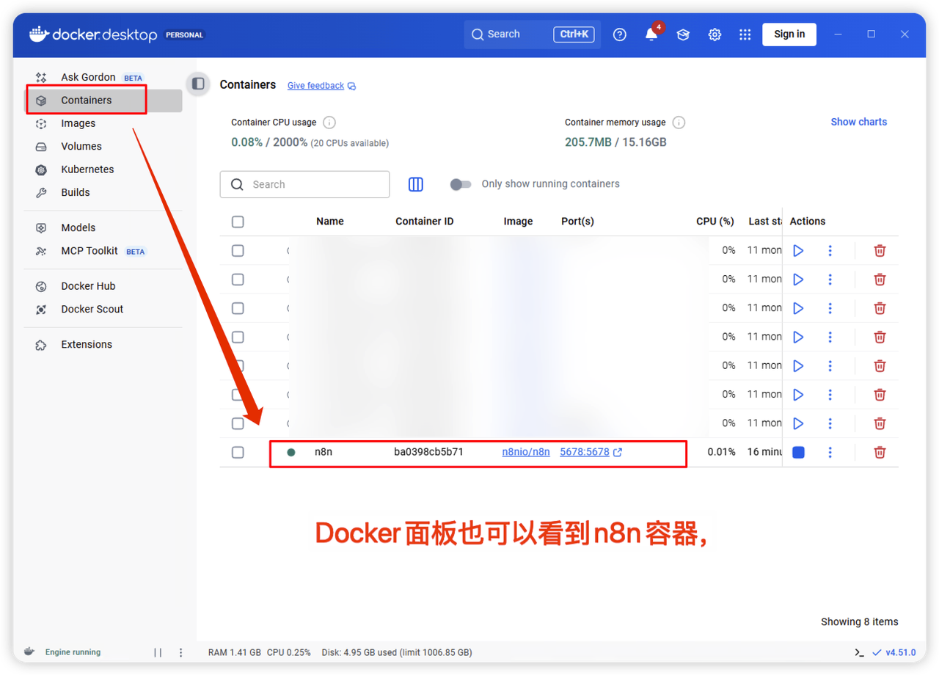Click the Image column header

(x=518, y=221)
